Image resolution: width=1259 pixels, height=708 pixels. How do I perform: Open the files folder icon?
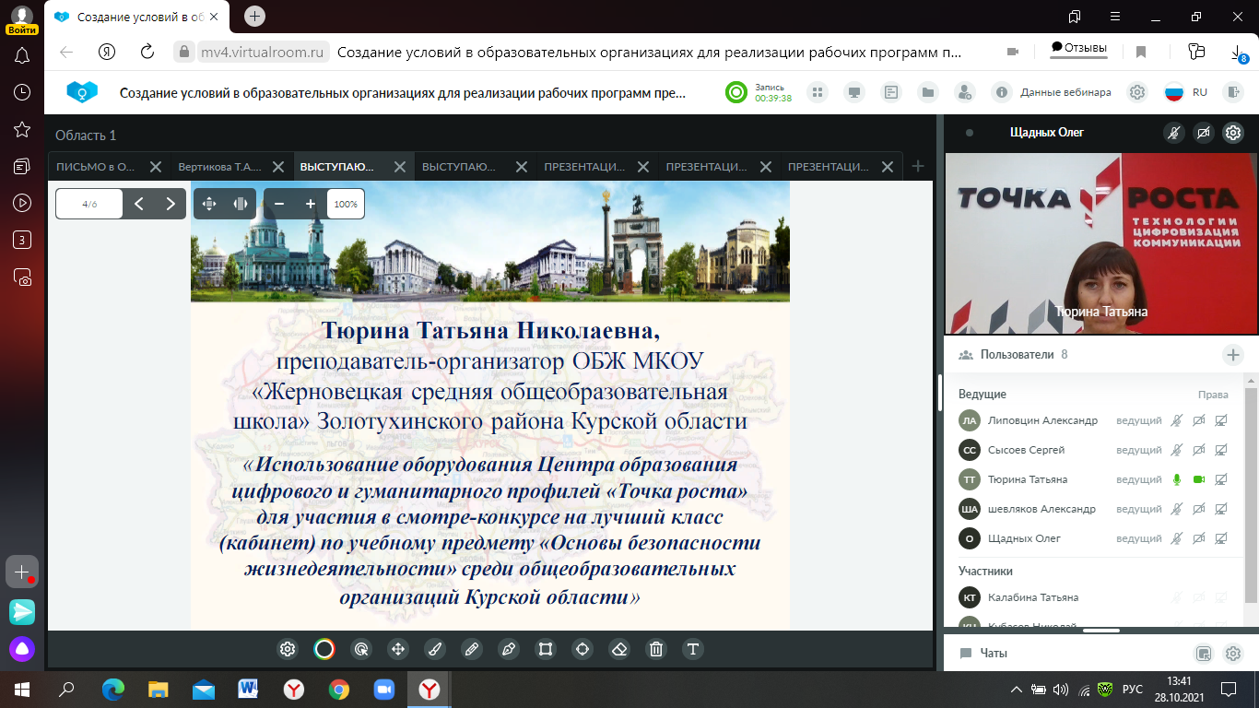(x=928, y=92)
